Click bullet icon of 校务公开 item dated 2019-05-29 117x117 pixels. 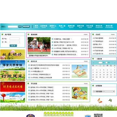tap(29, 78)
